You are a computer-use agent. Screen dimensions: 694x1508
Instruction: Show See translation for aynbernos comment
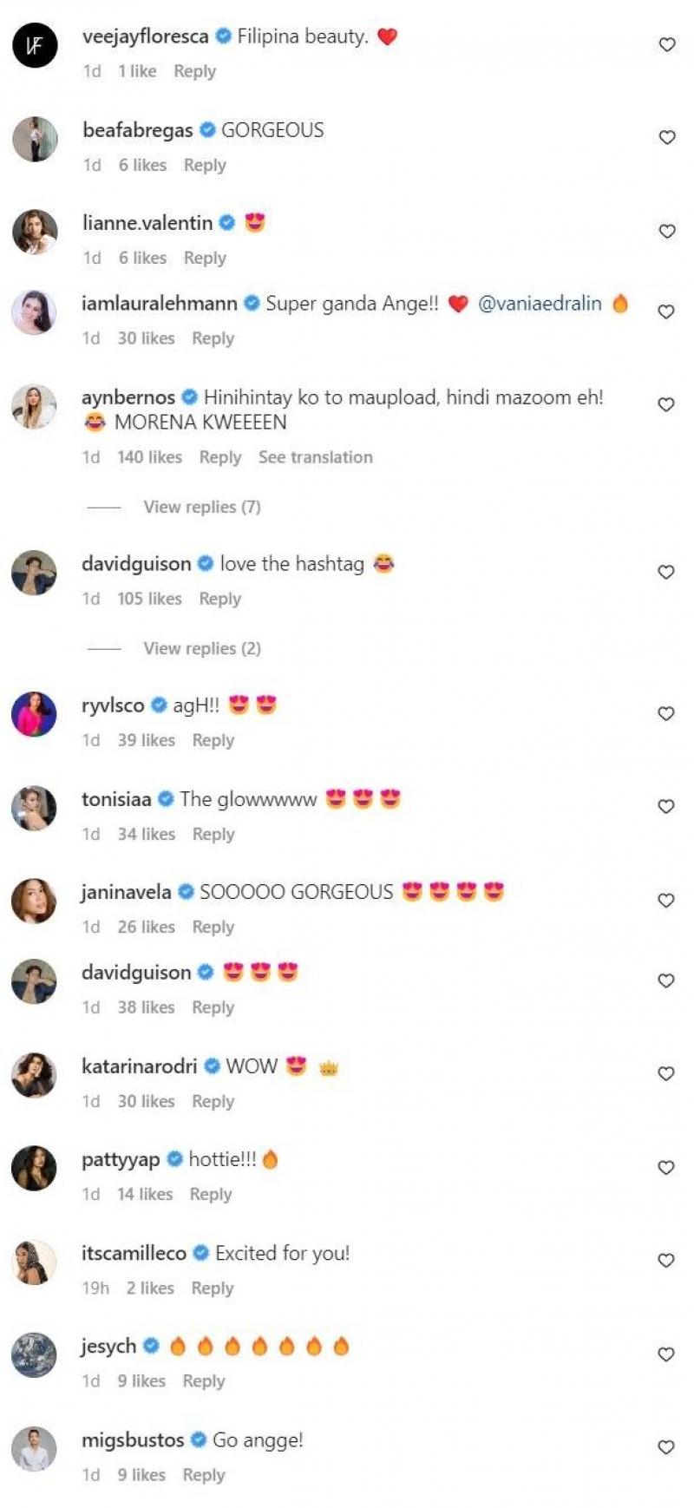(316, 457)
